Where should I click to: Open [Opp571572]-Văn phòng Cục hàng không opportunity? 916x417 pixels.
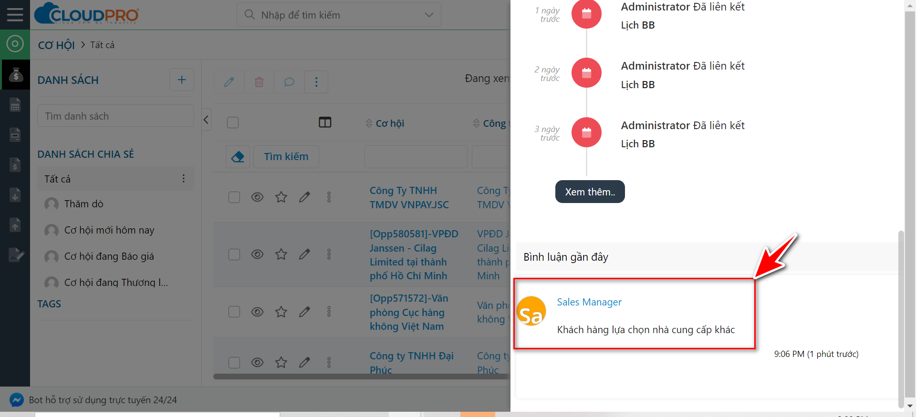(x=409, y=312)
